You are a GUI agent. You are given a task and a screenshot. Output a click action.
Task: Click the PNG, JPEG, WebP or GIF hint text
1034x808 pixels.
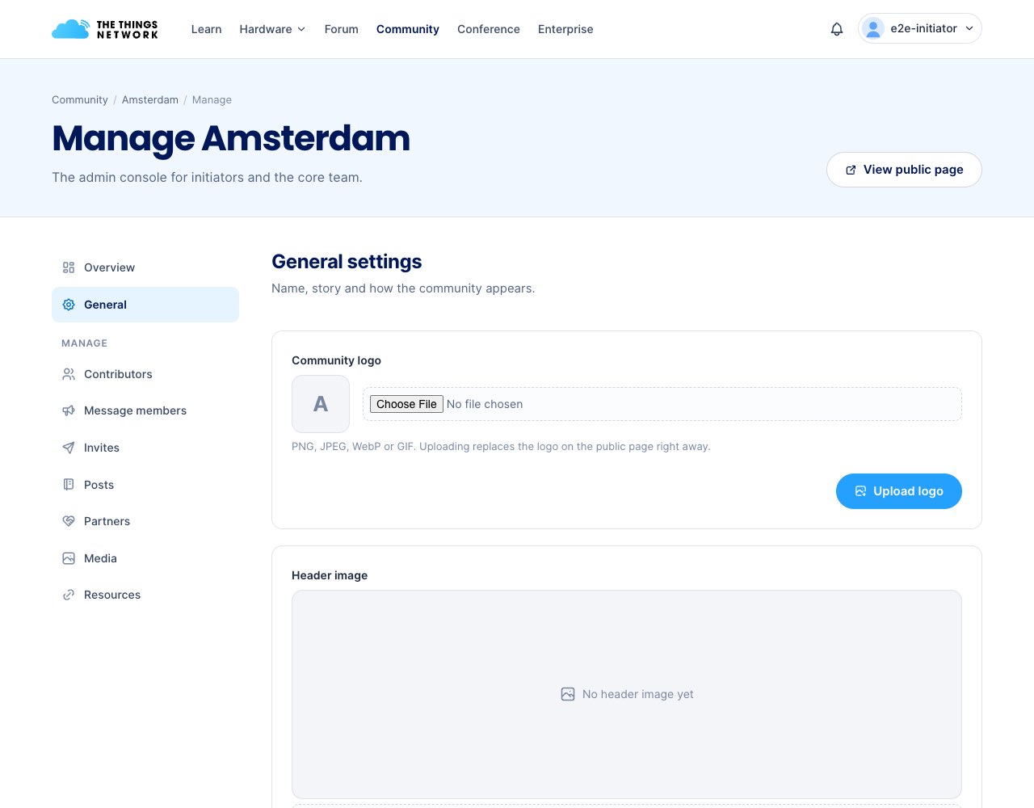point(501,446)
